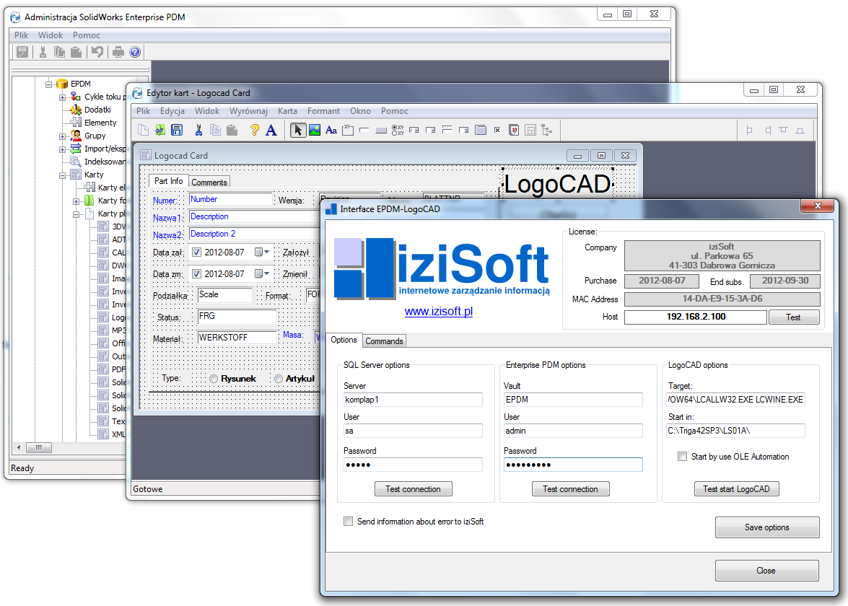Open the Data zm date picker dropdown

click(262, 274)
